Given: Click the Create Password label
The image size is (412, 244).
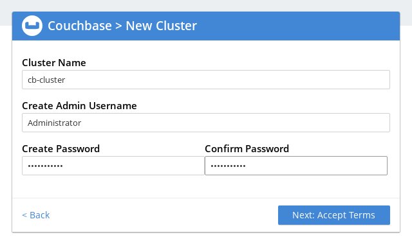Looking at the screenshot, I should click(61, 148).
